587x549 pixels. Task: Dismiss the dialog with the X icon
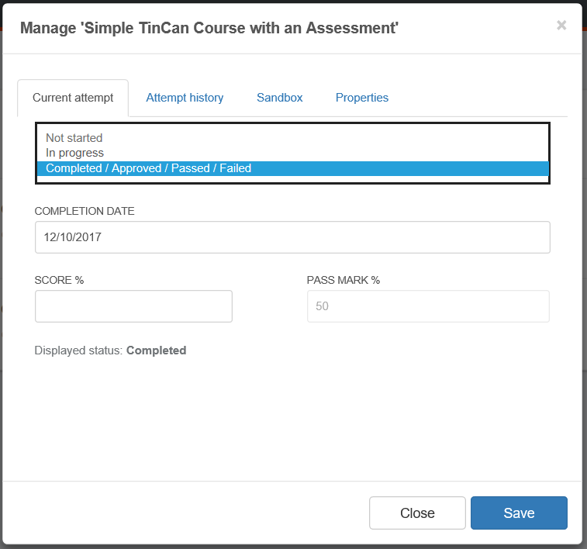[x=561, y=26]
